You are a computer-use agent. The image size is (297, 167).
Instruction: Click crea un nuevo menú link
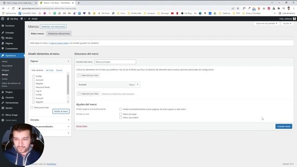59,43
